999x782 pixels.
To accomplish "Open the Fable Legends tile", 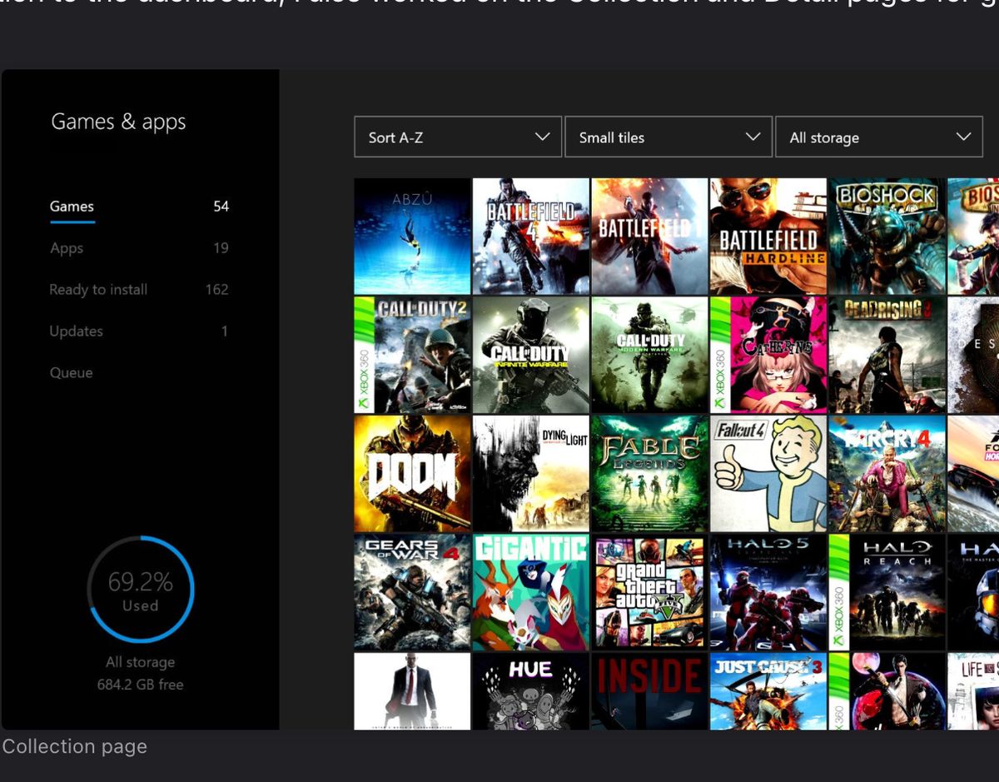I will pyautogui.click(x=649, y=474).
